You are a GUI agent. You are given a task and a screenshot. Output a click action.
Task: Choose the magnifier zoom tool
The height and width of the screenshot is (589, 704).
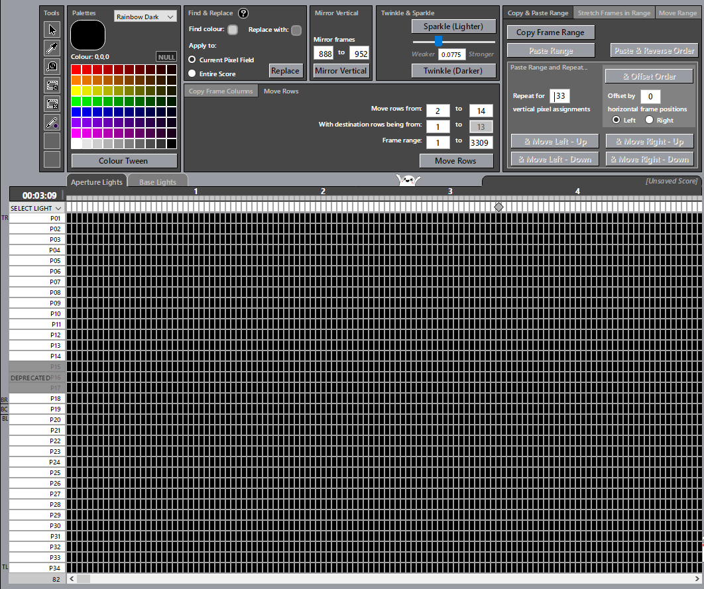52,66
